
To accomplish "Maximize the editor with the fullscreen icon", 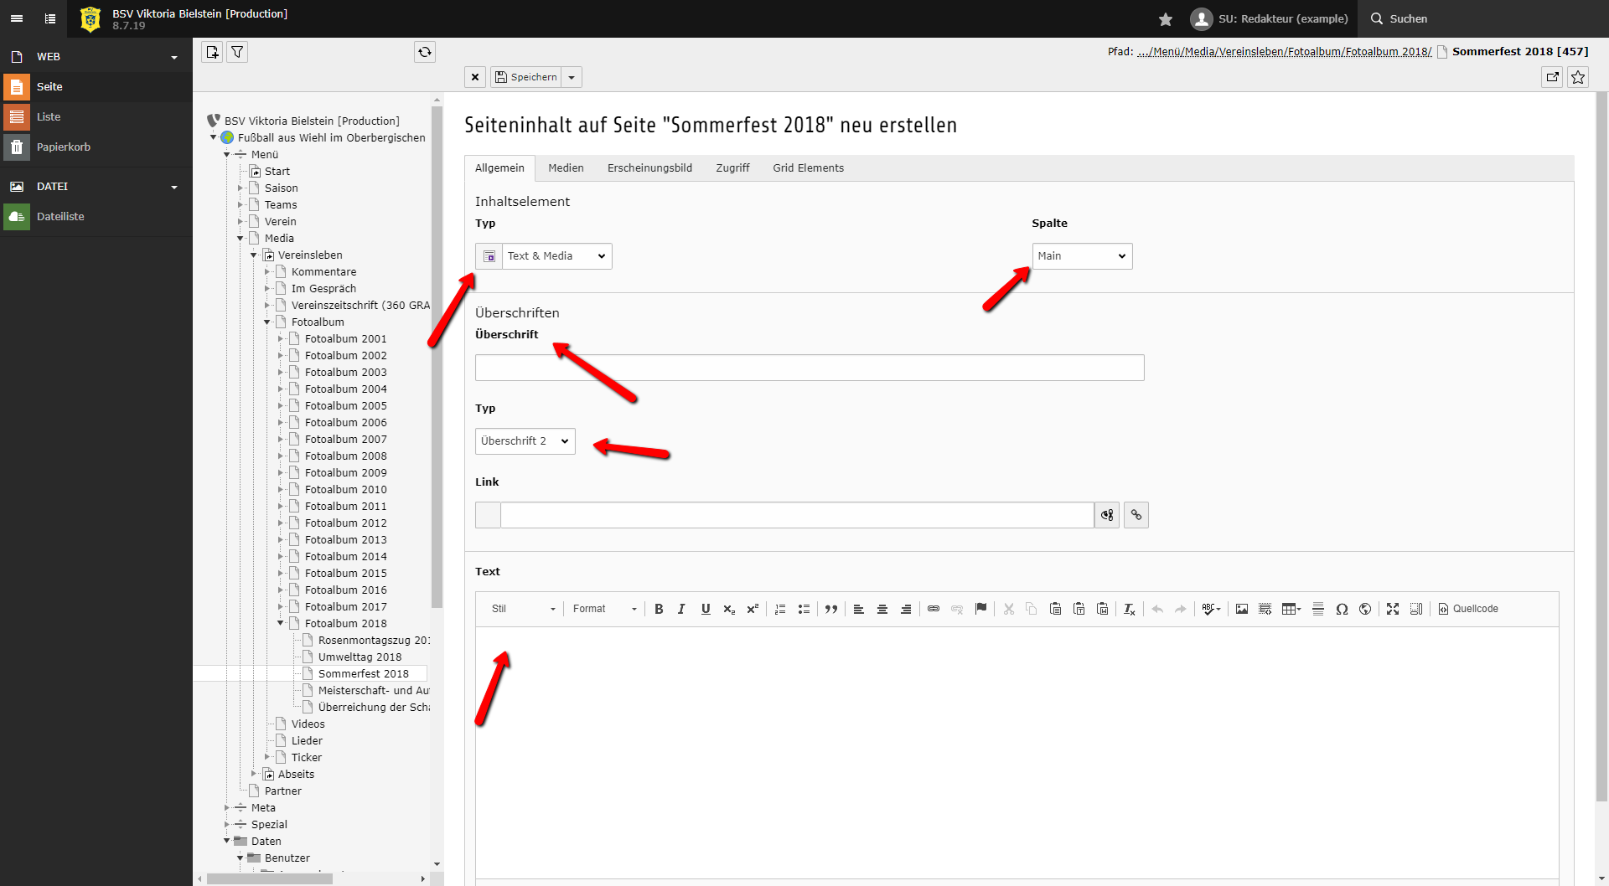I will (x=1393, y=609).
